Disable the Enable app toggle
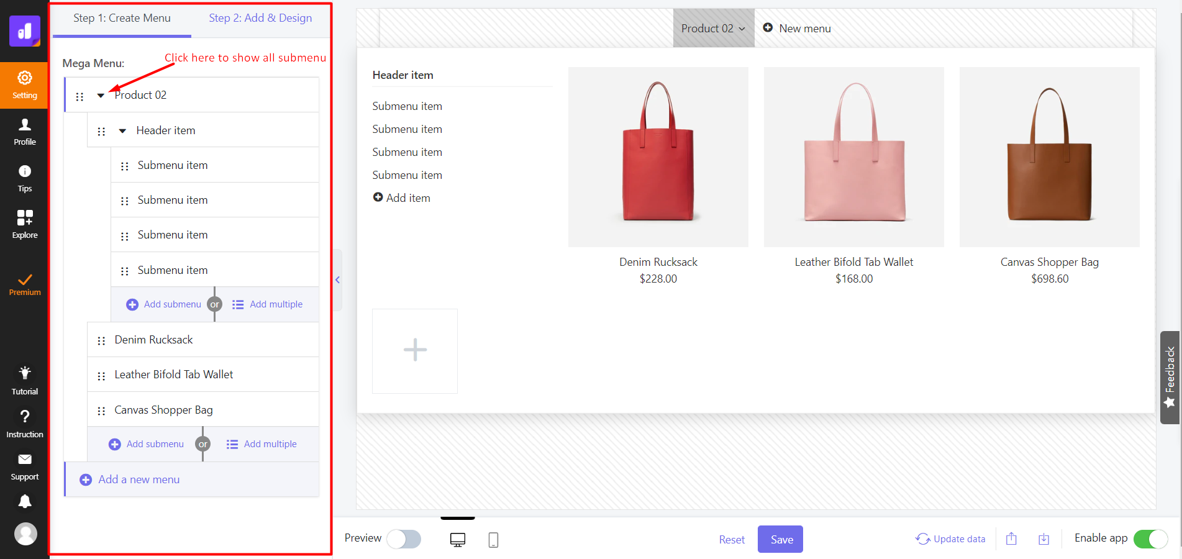Image resolution: width=1182 pixels, height=559 pixels. click(x=1150, y=539)
